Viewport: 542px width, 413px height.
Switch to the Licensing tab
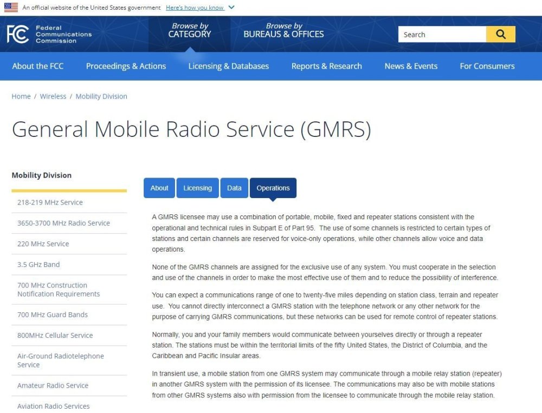pyautogui.click(x=197, y=188)
